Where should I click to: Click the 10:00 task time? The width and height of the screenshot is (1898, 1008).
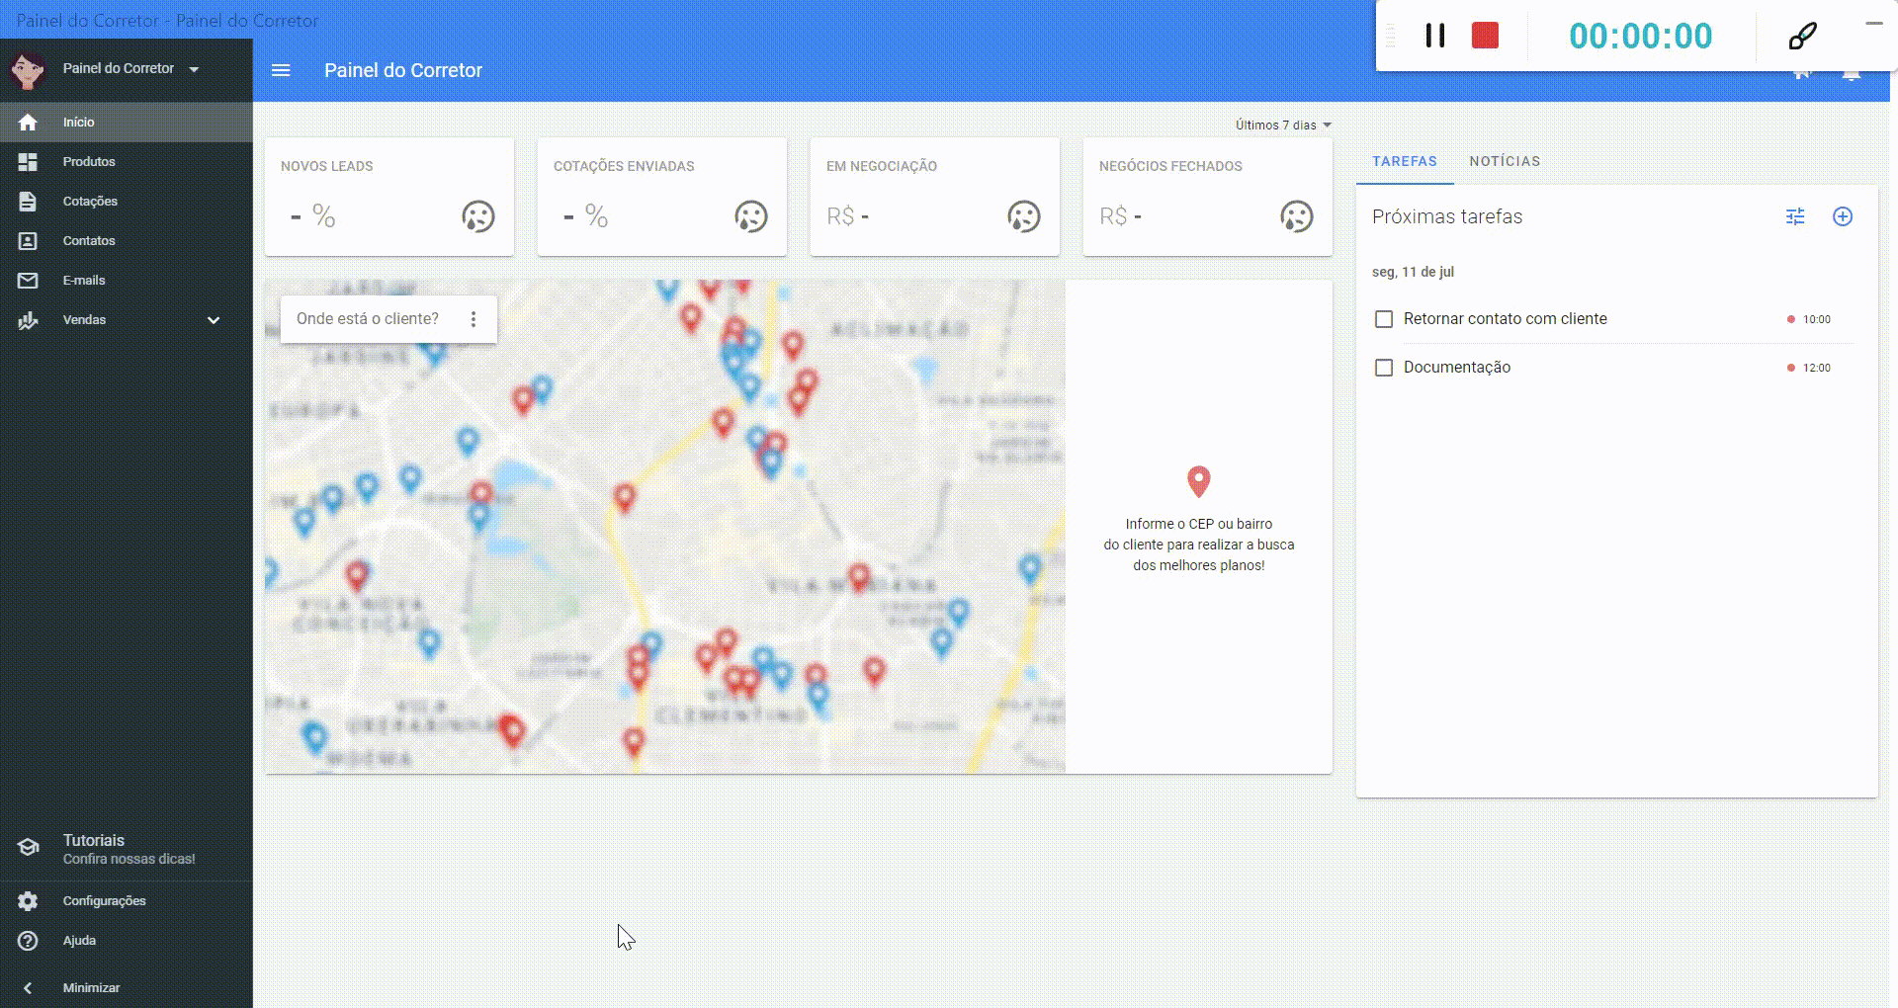pyautogui.click(x=1817, y=319)
